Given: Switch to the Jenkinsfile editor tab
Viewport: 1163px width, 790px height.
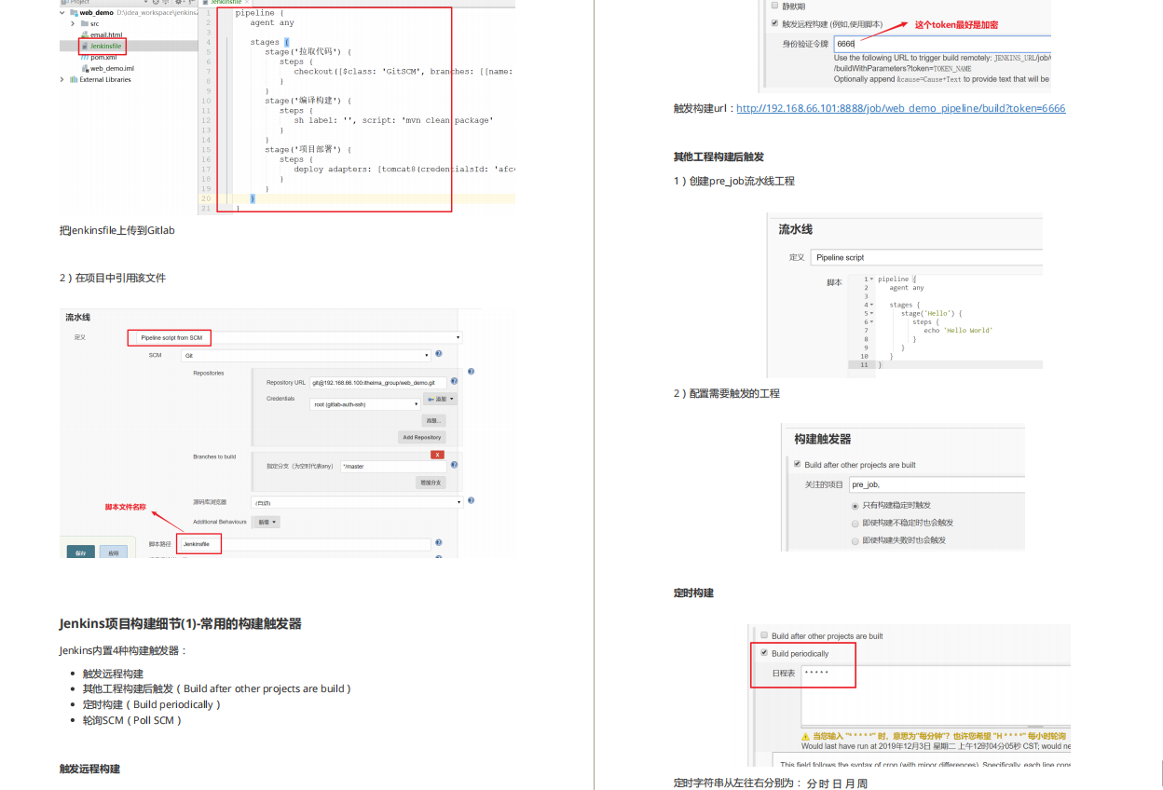Looking at the screenshot, I should click(224, 2).
